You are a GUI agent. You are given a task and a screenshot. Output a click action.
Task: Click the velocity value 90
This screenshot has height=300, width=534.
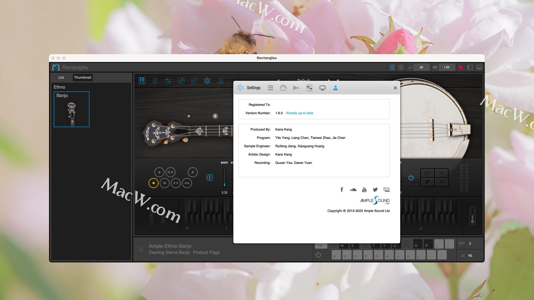point(470,256)
